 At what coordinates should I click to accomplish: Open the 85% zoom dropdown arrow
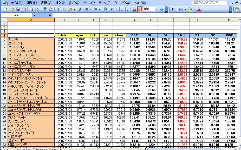(x=157, y=9)
